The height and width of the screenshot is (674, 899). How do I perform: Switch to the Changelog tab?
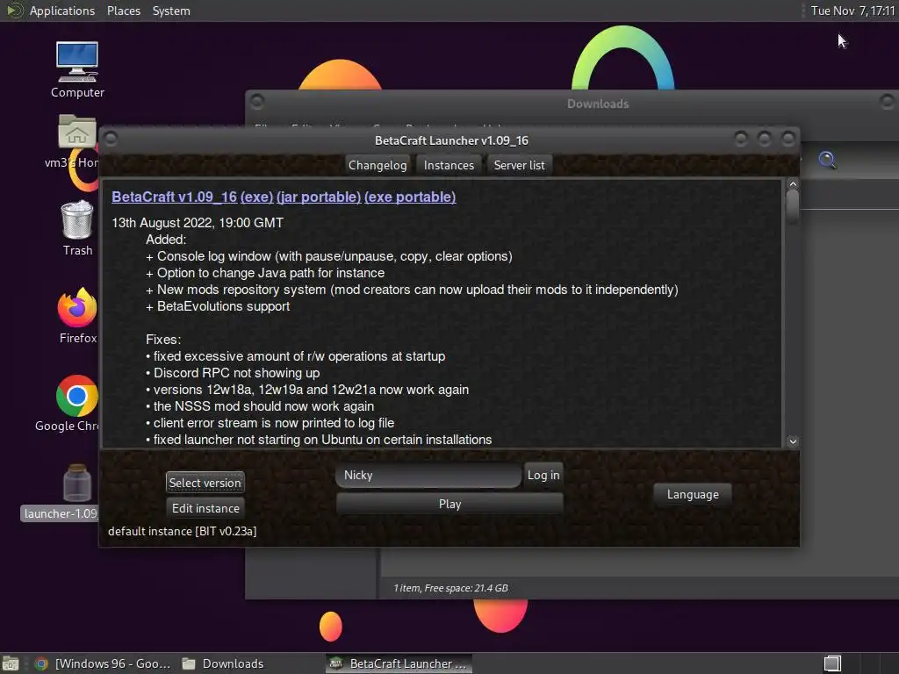(x=378, y=165)
